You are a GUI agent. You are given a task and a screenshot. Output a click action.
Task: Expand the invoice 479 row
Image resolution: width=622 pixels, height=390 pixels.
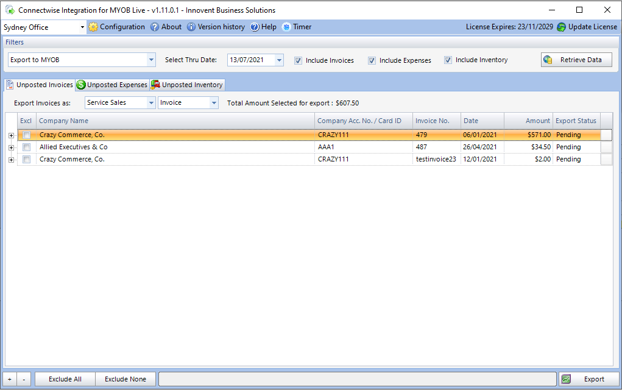[11, 135]
